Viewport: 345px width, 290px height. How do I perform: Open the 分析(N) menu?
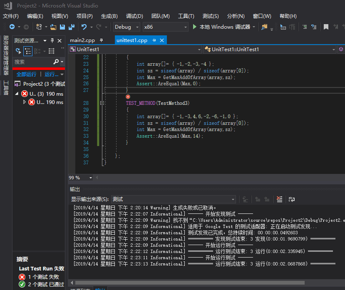[236, 16]
